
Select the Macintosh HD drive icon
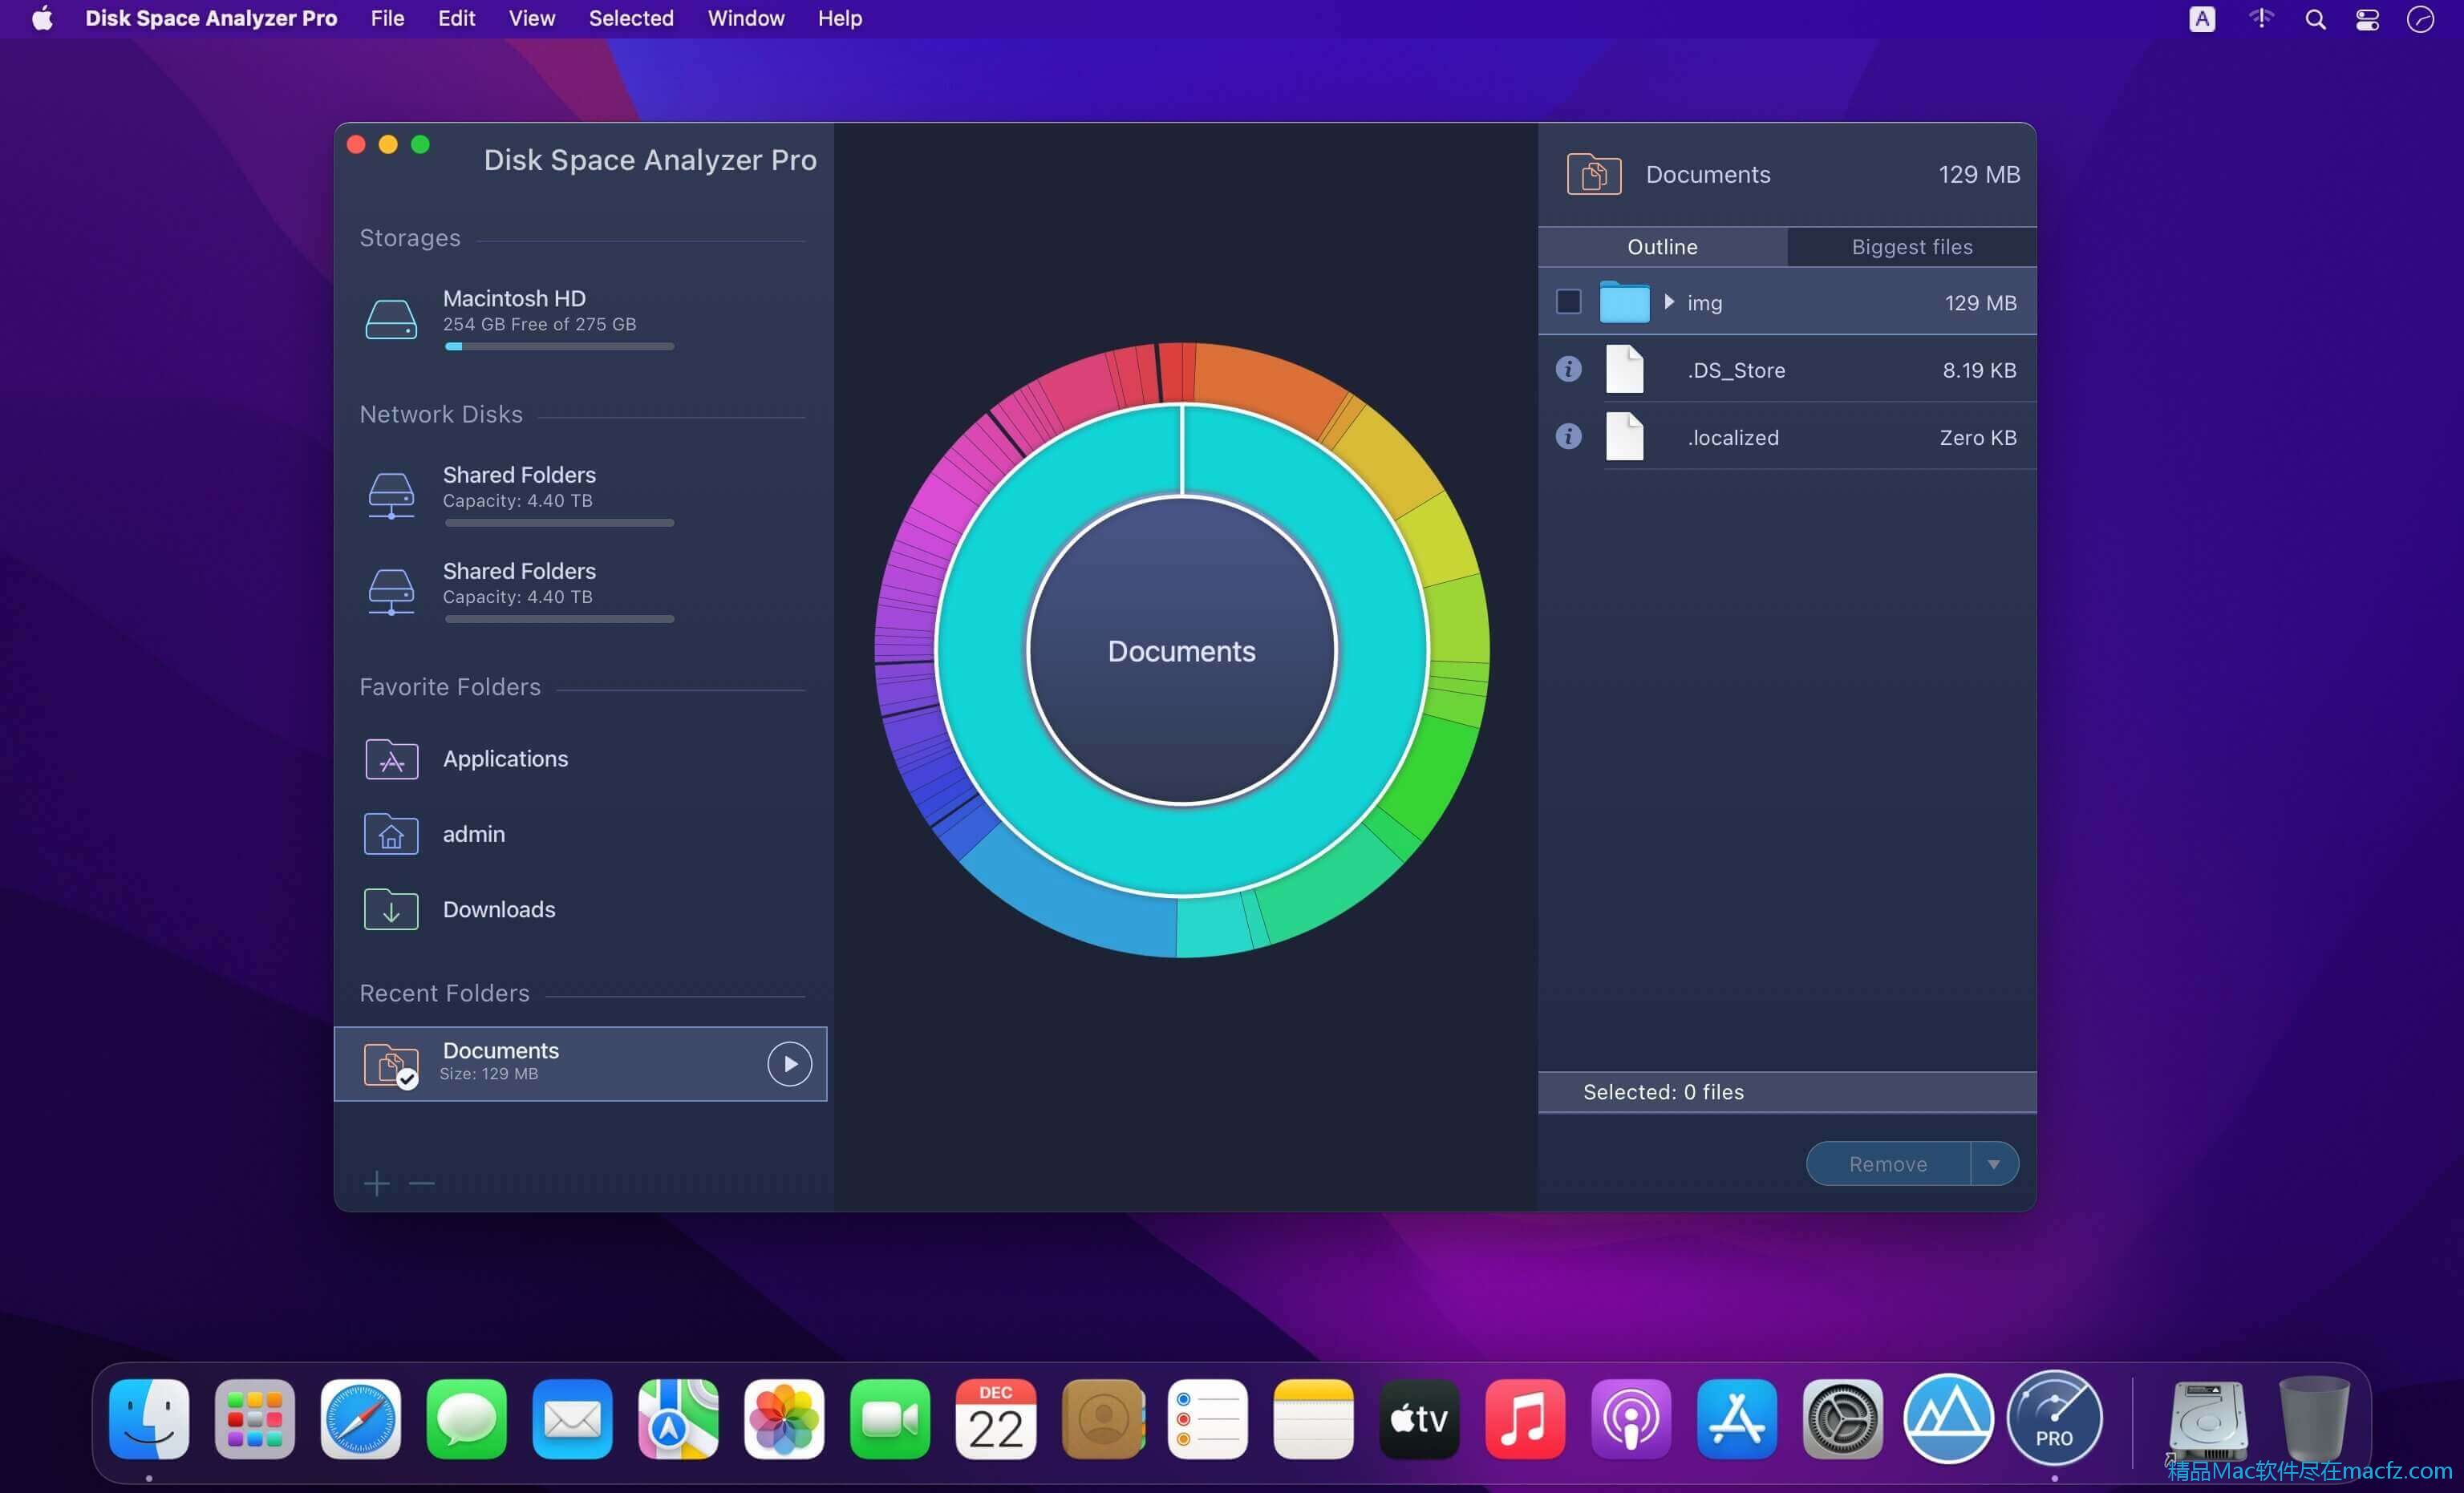point(391,319)
